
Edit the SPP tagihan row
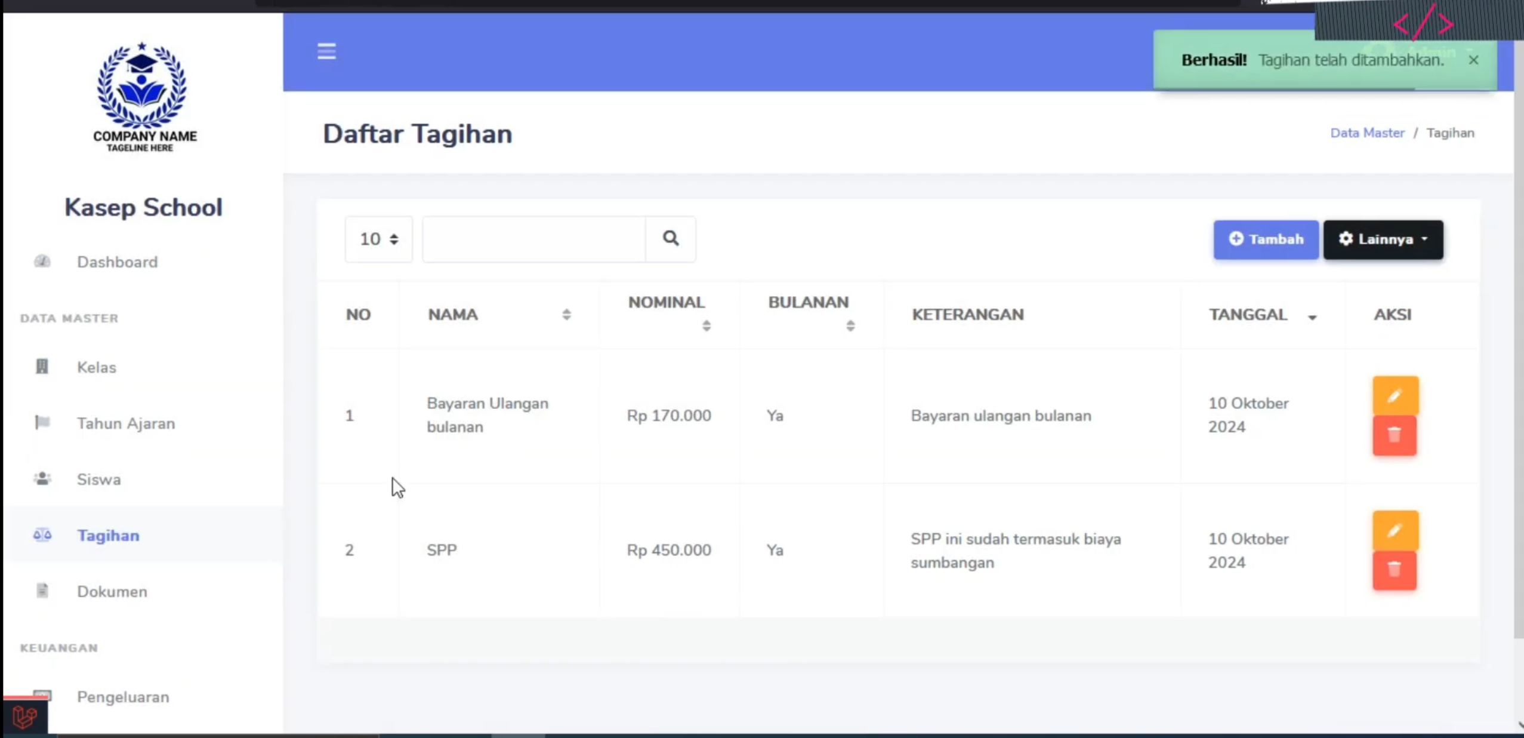(1395, 530)
